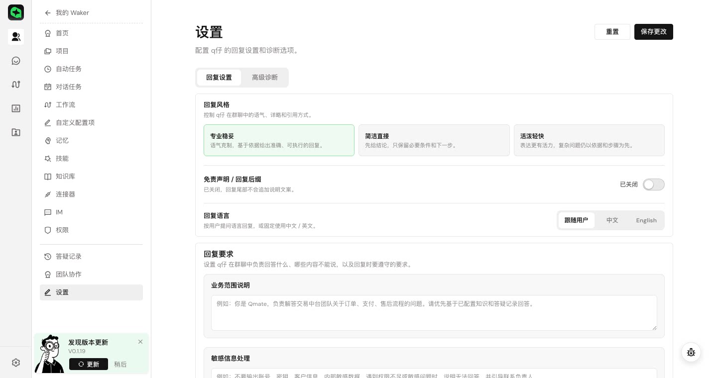The width and height of the screenshot is (717, 378).
Task: Click the green Waker app logo
Action: [x=16, y=12]
